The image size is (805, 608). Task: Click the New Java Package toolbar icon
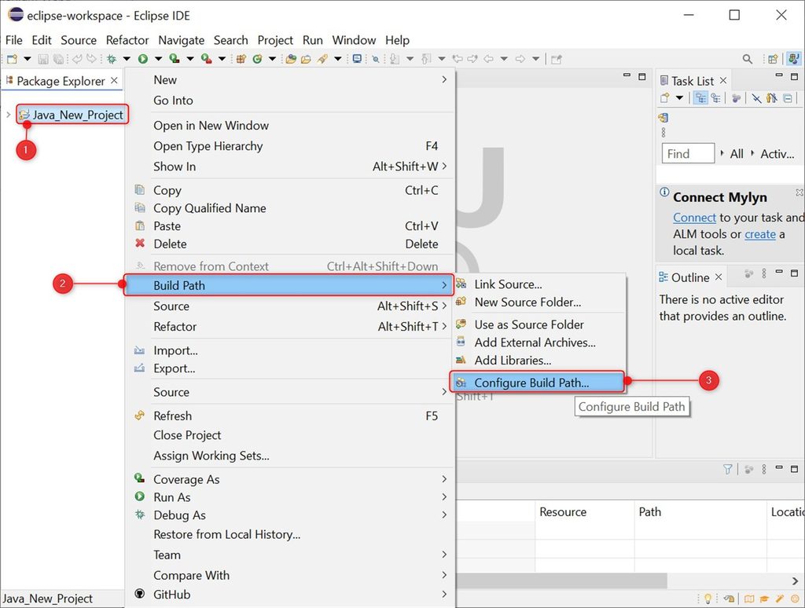pyautogui.click(x=241, y=59)
